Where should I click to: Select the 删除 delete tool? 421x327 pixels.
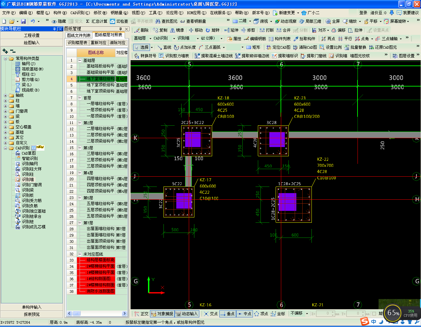coord(141,30)
